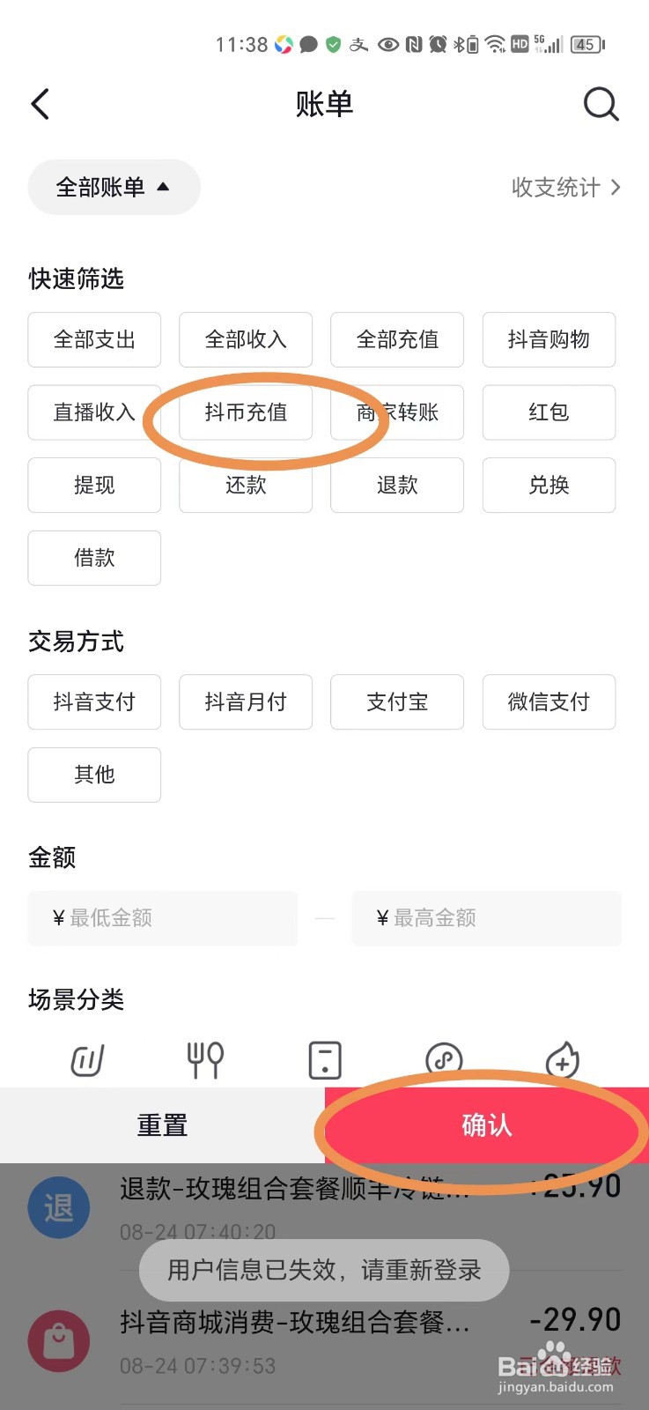Tap the back arrow icon

click(41, 104)
